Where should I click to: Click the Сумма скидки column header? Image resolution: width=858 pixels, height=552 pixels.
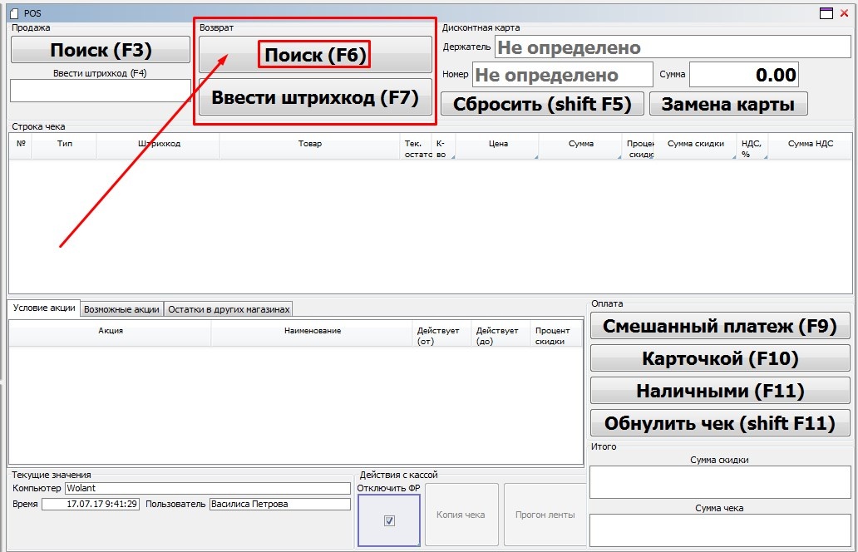[695, 145]
